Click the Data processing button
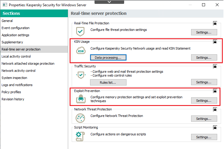Screen dimensions: 224x149 coord(108,58)
